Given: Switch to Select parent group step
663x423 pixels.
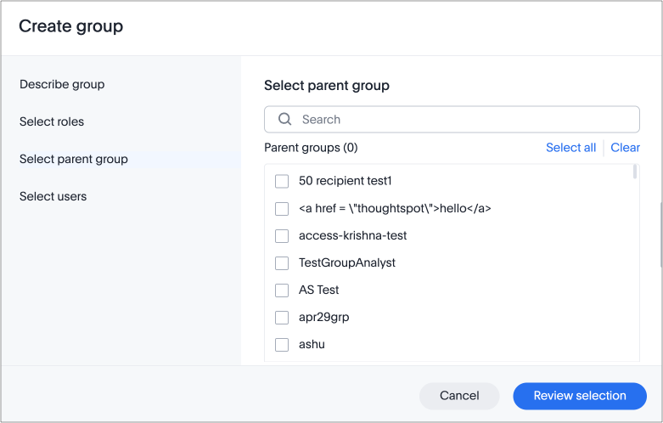Looking at the screenshot, I should point(74,159).
